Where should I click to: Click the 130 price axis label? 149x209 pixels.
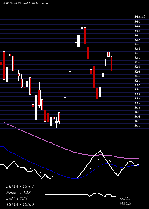coord(138,58)
